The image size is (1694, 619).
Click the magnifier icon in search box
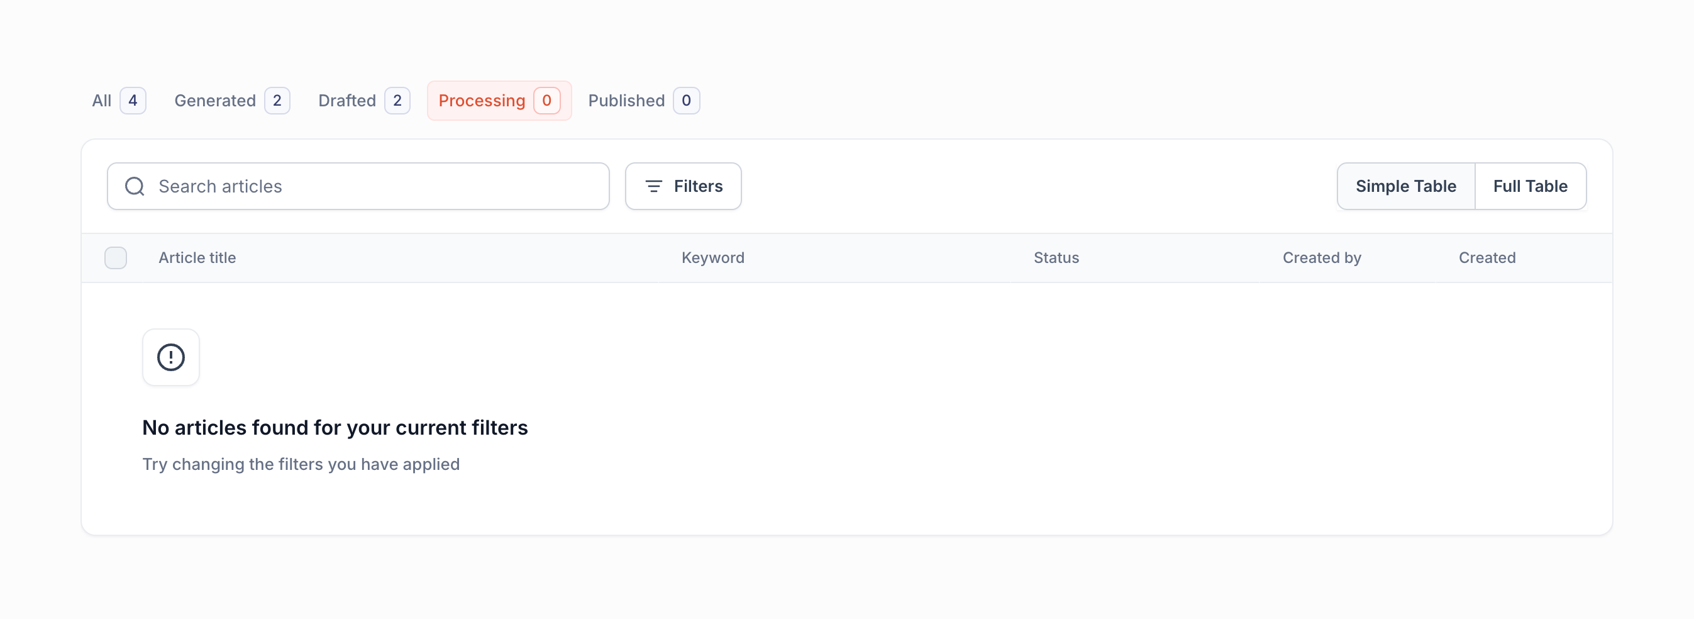135,186
